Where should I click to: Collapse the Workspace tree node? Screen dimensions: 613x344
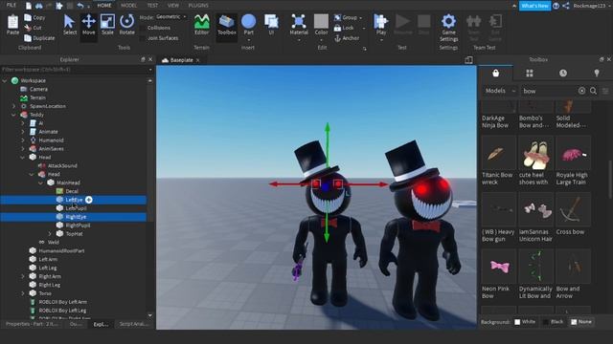5,80
